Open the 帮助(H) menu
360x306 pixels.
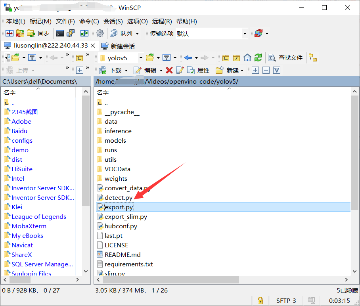pyautogui.click(x=186, y=21)
